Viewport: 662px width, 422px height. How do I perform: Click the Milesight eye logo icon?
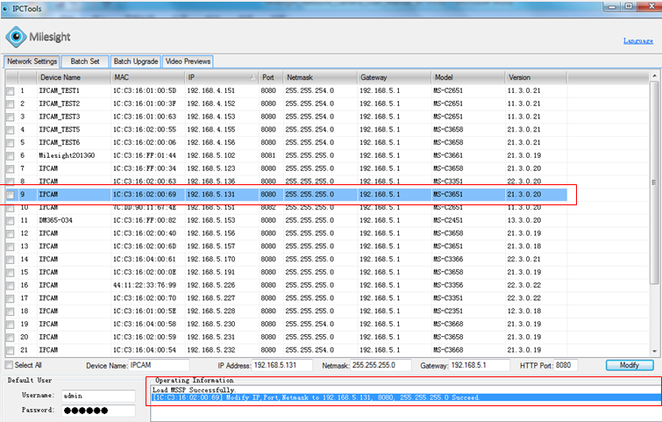[16, 37]
